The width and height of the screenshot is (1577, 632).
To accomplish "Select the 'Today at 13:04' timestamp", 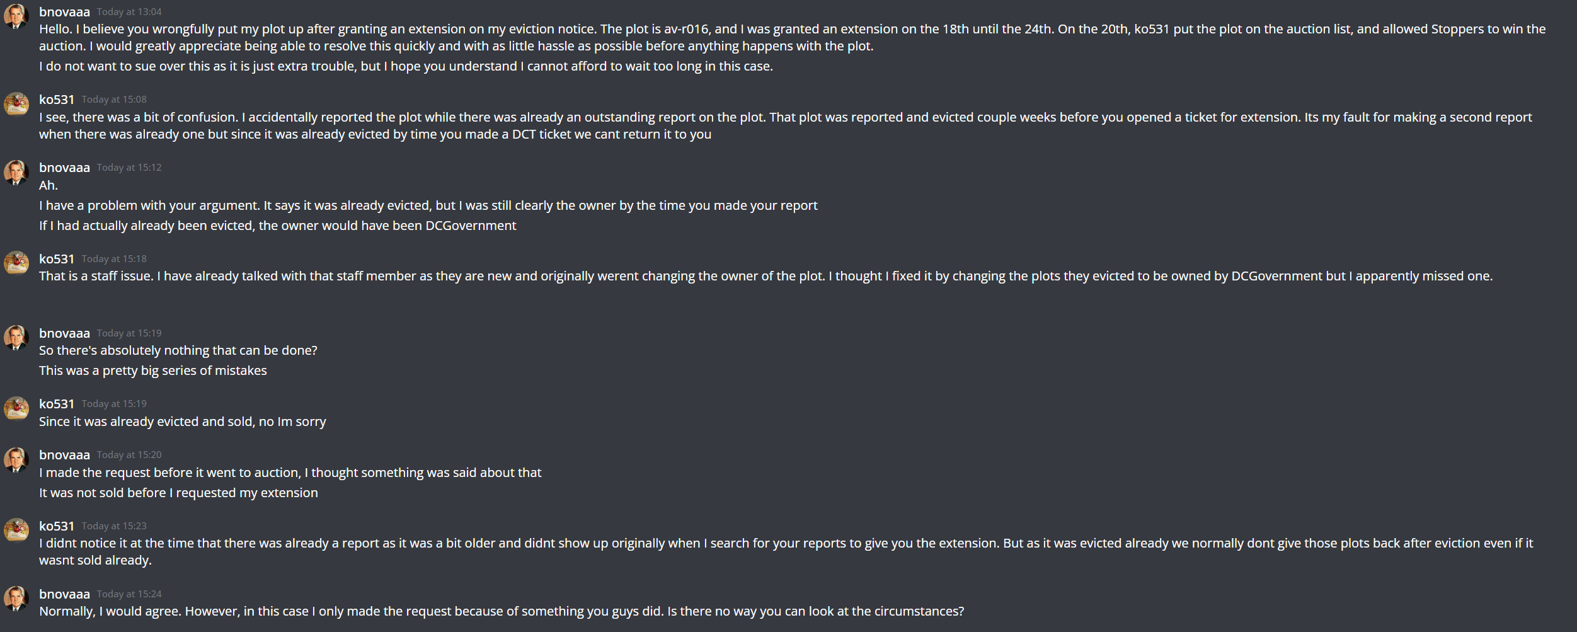I will [x=129, y=12].
